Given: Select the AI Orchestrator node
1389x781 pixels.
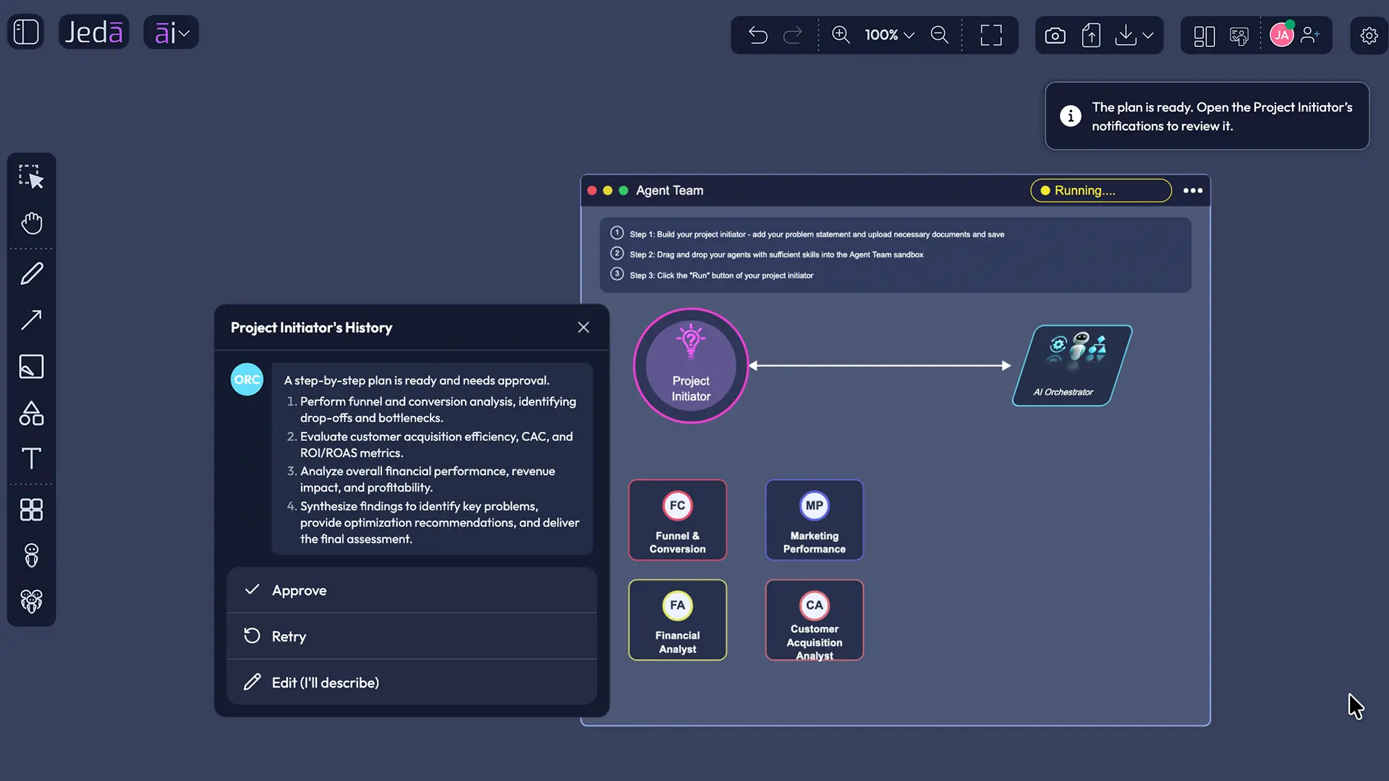Looking at the screenshot, I should [1072, 366].
